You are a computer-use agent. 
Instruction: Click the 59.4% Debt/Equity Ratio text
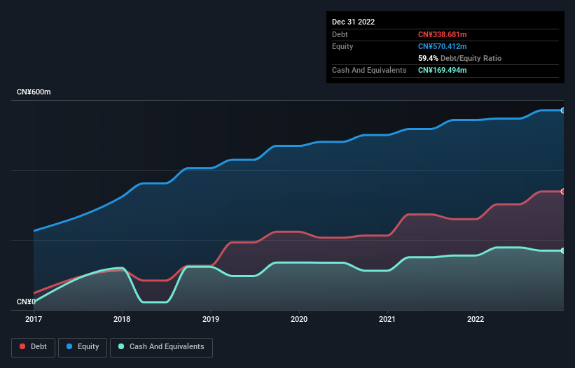pos(459,58)
